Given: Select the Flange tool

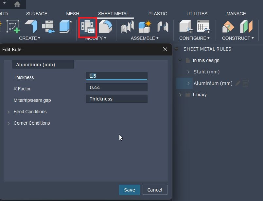Looking at the screenshot, I should (31, 27).
